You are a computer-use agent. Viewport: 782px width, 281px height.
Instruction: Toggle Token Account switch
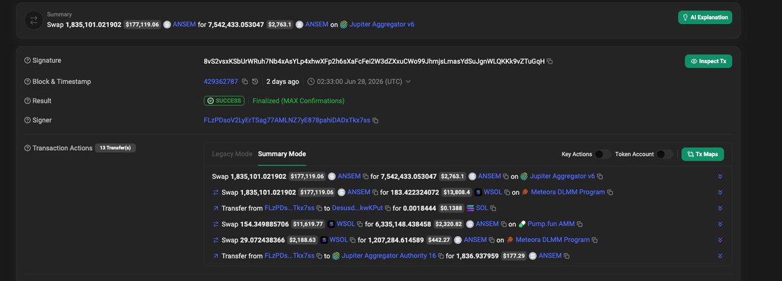pos(665,154)
